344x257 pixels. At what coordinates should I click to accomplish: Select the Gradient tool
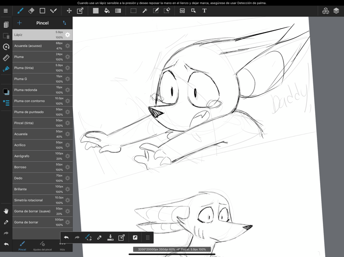[x=118, y=11]
